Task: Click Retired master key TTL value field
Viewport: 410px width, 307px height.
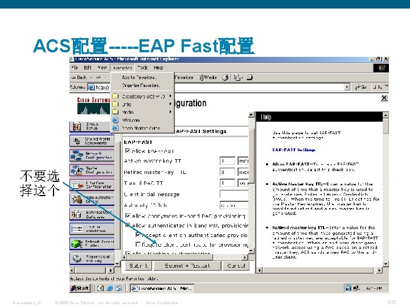Action: [227, 172]
